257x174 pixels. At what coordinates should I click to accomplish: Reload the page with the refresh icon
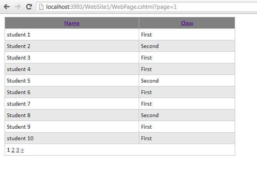click(x=29, y=7)
